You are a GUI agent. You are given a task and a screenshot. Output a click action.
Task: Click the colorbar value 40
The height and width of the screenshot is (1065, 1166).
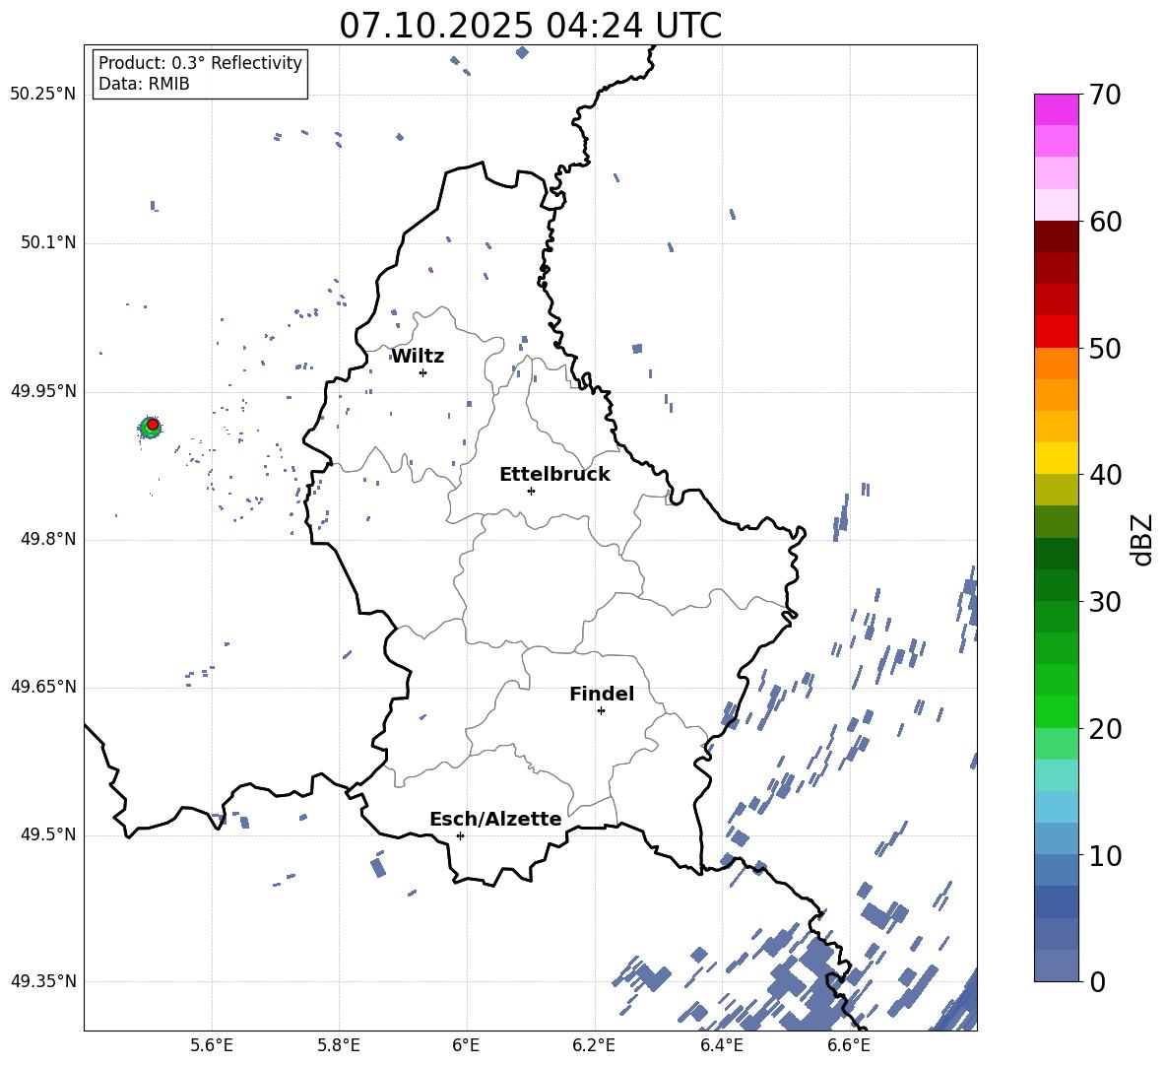(x=1105, y=475)
